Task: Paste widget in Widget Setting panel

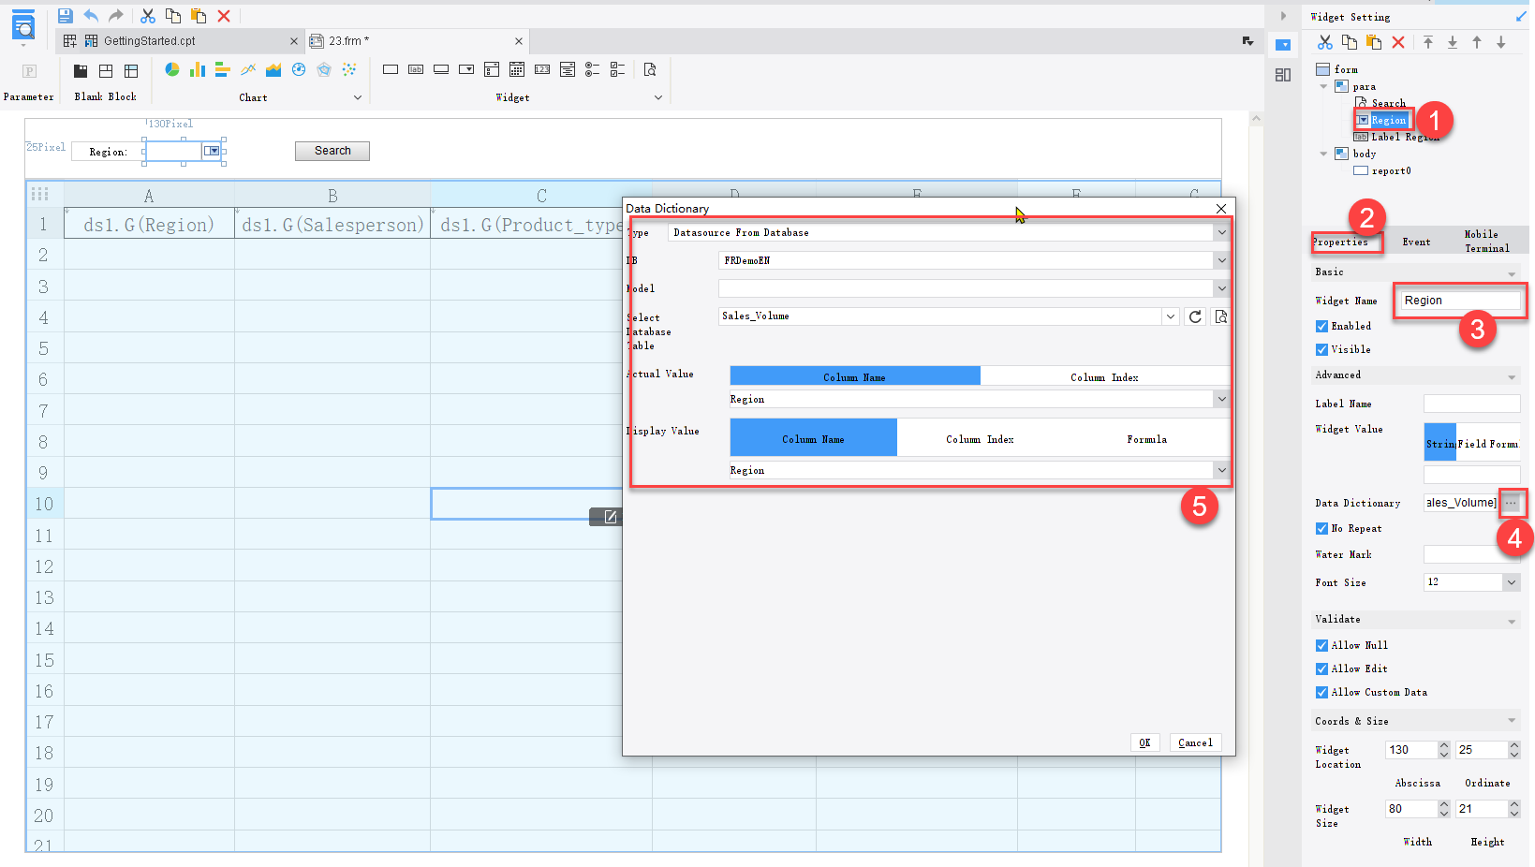Action: 1373,43
